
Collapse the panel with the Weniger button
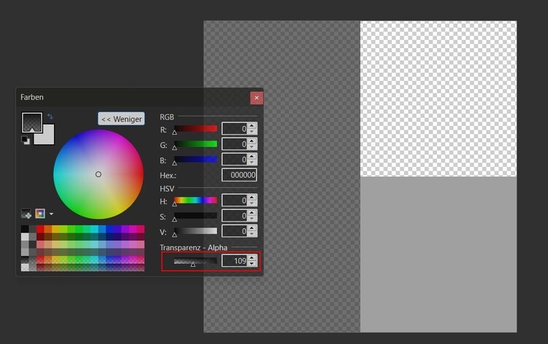121,119
